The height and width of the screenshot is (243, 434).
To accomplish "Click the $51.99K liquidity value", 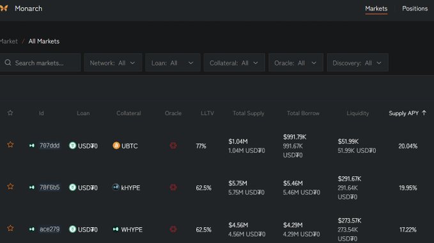I will pyautogui.click(x=348, y=142).
